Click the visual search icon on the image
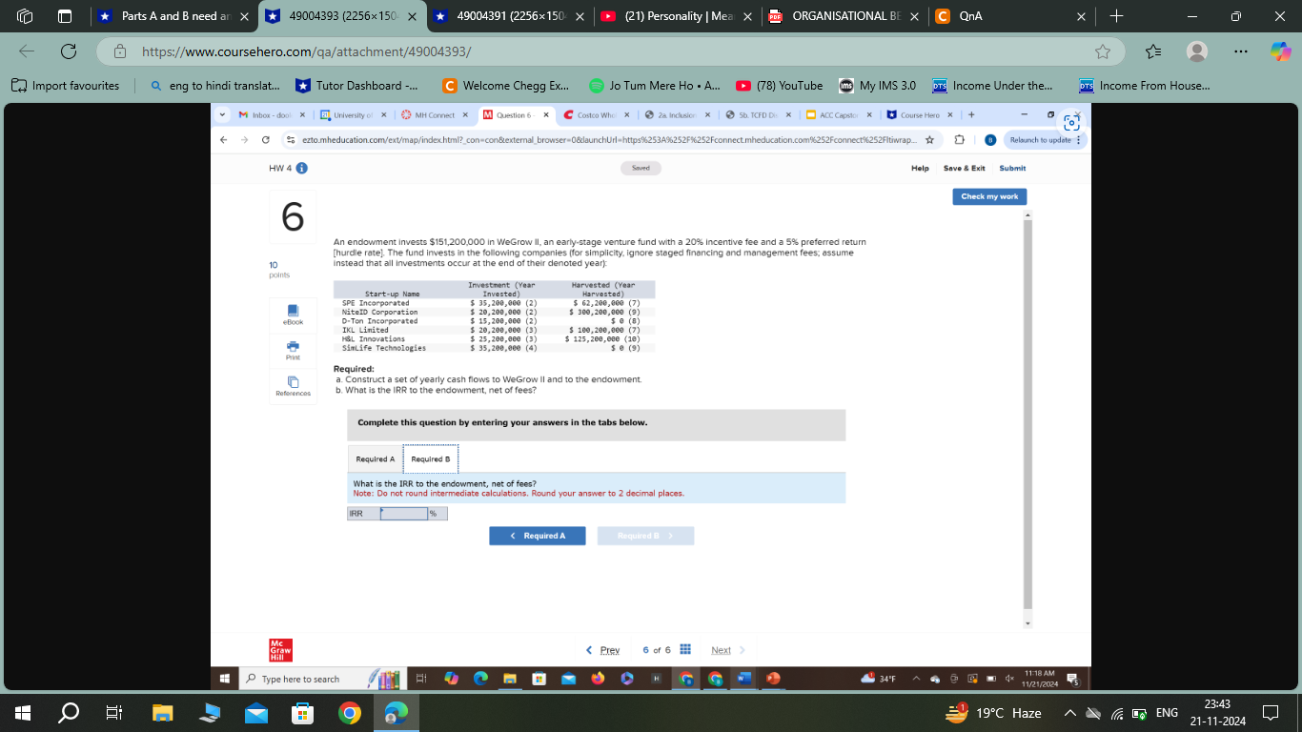Viewport: 1302px width, 732px height. (x=1071, y=123)
